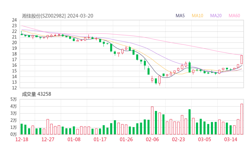Click the 12 price label on y-axis
Viewport: 247px width, 147px height.
(x=14, y=88)
